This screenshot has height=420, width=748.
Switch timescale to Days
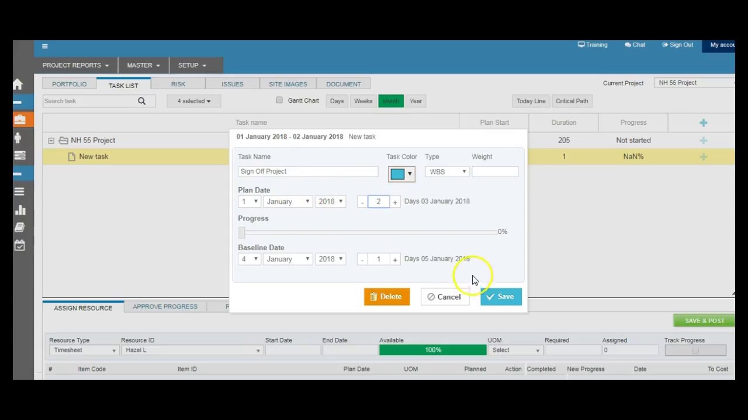pyautogui.click(x=337, y=101)
